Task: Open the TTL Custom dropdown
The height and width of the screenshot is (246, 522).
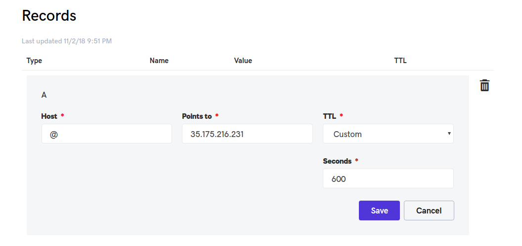Action: coord(388,134)
